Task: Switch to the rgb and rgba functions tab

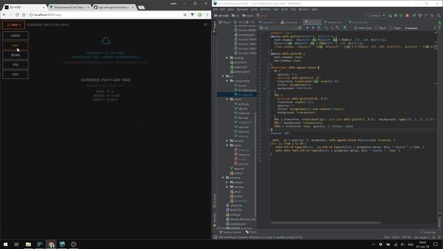Action: (x=114, y=7)
